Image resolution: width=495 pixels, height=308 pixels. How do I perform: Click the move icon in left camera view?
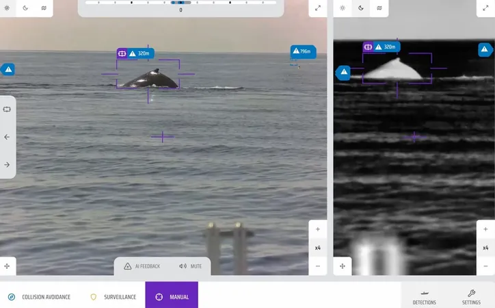click(7, 266)
